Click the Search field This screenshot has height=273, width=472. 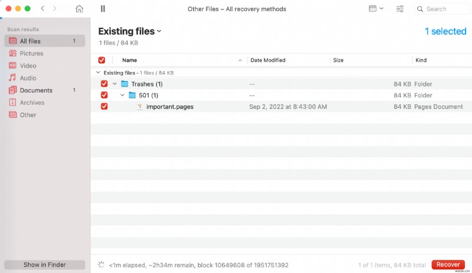(x=441, y=9)
